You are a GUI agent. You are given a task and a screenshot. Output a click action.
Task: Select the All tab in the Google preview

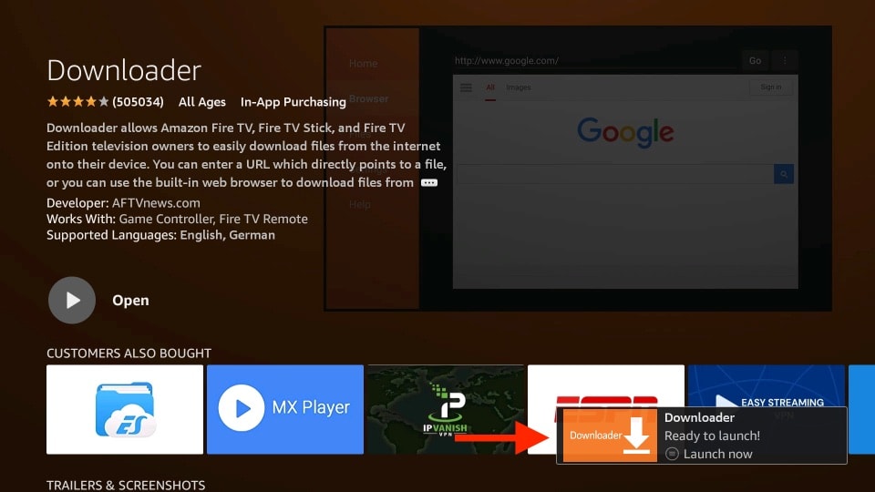(490, 87)
